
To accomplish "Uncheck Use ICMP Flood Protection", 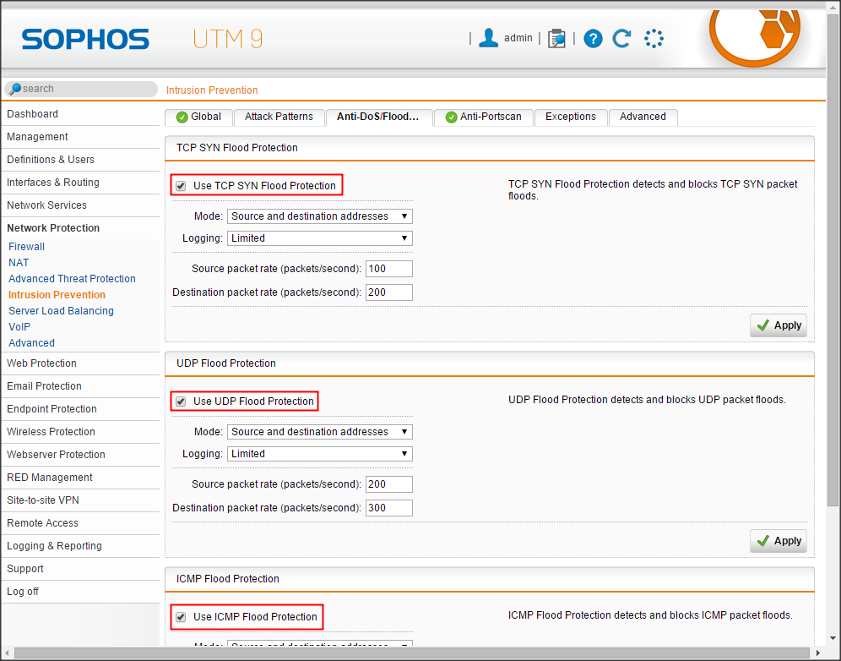I will (180, 617).
